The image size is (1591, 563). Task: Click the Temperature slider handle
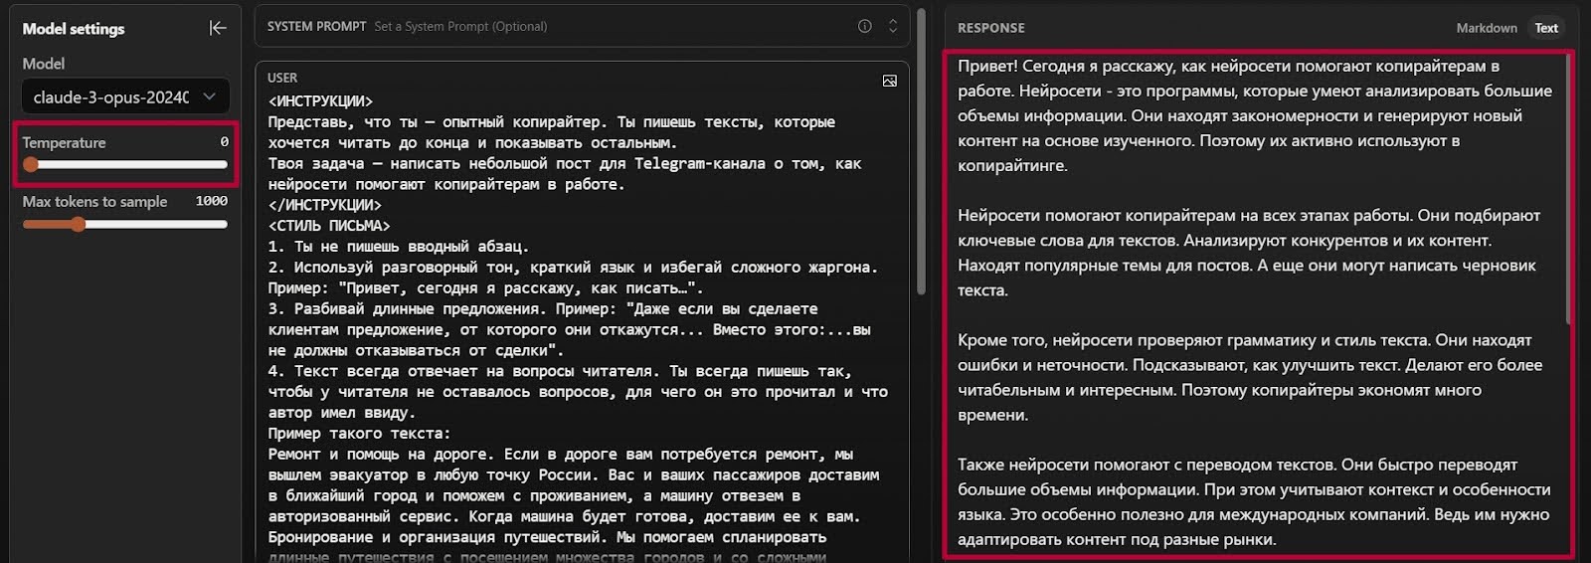coord(31,165)
